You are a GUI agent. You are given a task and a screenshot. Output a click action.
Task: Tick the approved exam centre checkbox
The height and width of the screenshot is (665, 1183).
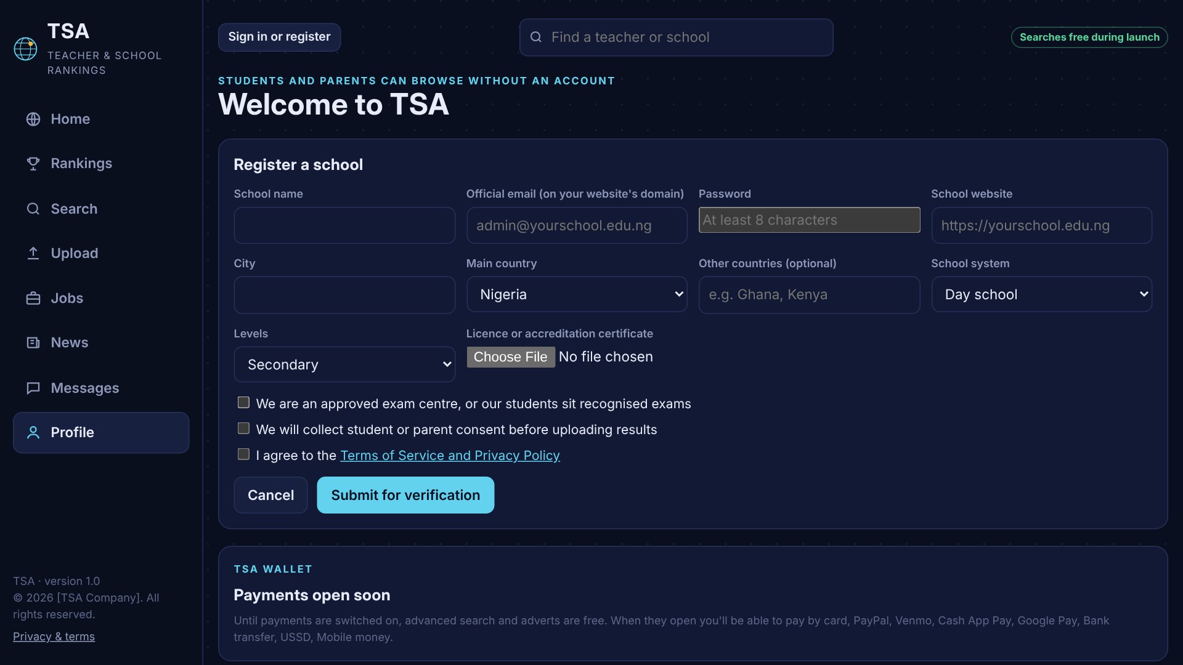(x=243, y=403)
